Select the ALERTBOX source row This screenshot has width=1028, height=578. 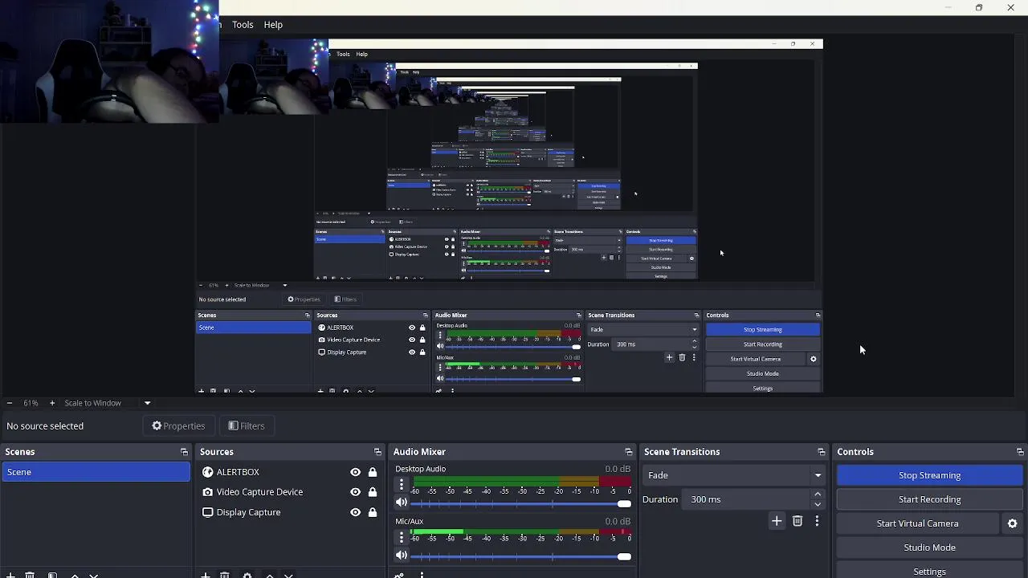(x=290, y=472)
